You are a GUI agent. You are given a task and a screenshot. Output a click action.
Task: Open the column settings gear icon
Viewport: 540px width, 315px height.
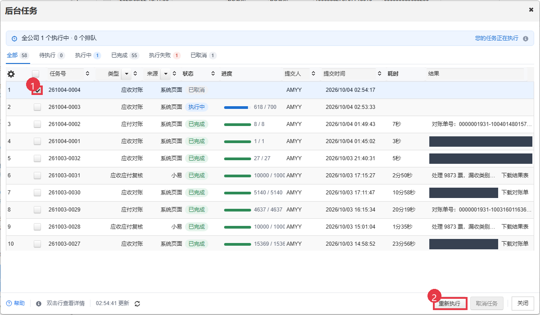tap(11, 74)
